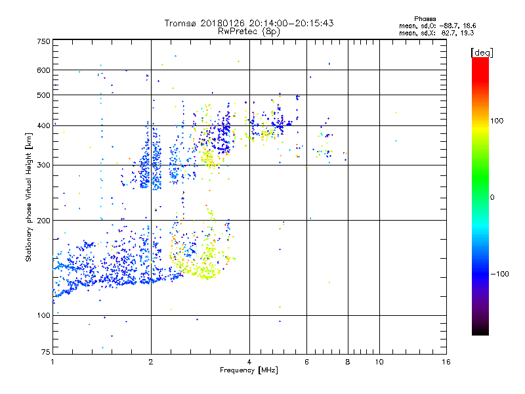This screenshot has height=394, width=525.
Task: Click the '[deg]' colorbar unit label
Action: tap(482, 53)
